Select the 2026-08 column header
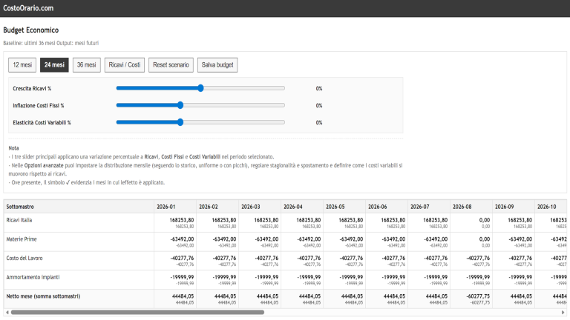The width and height of the screenshot is (570, 320). [462, 207]
